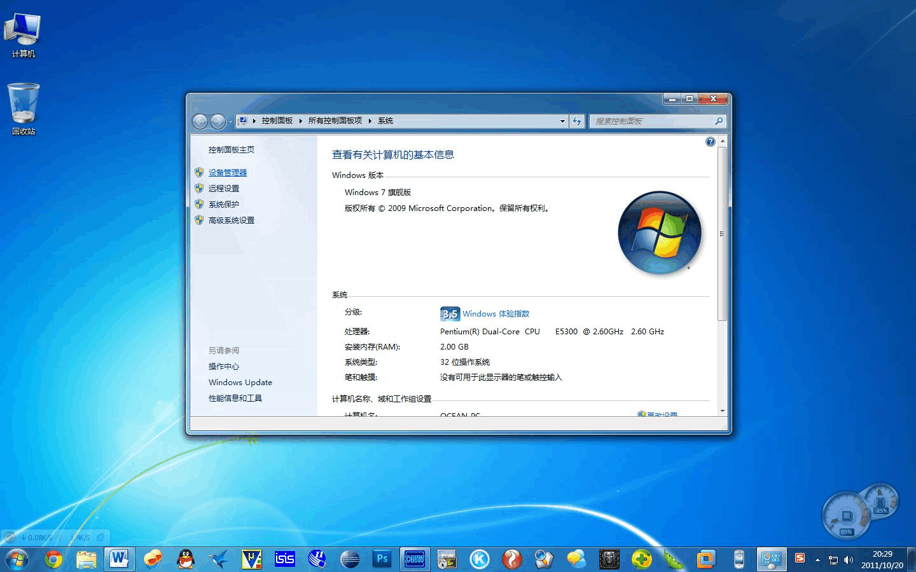Open the weather cloud taskbar icon
916x572 pixels.
[577, 559]
